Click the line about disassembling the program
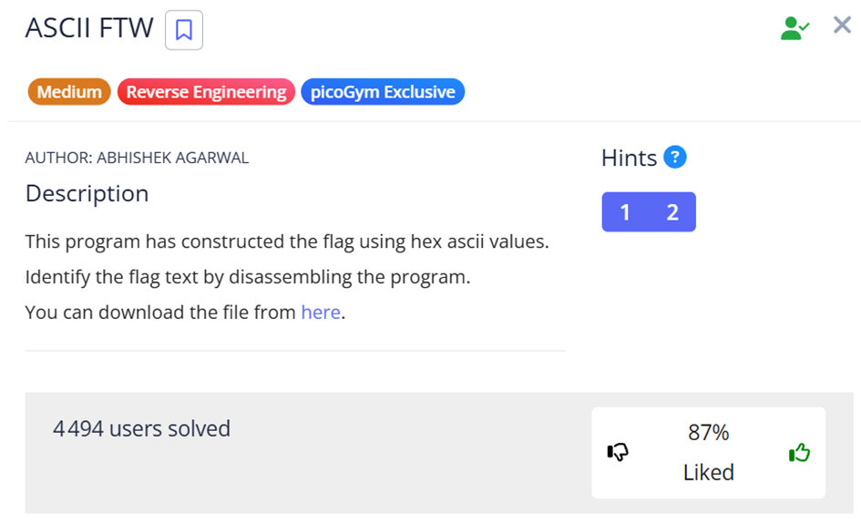This screenshot has width=861, height=524. click(248, 277)
